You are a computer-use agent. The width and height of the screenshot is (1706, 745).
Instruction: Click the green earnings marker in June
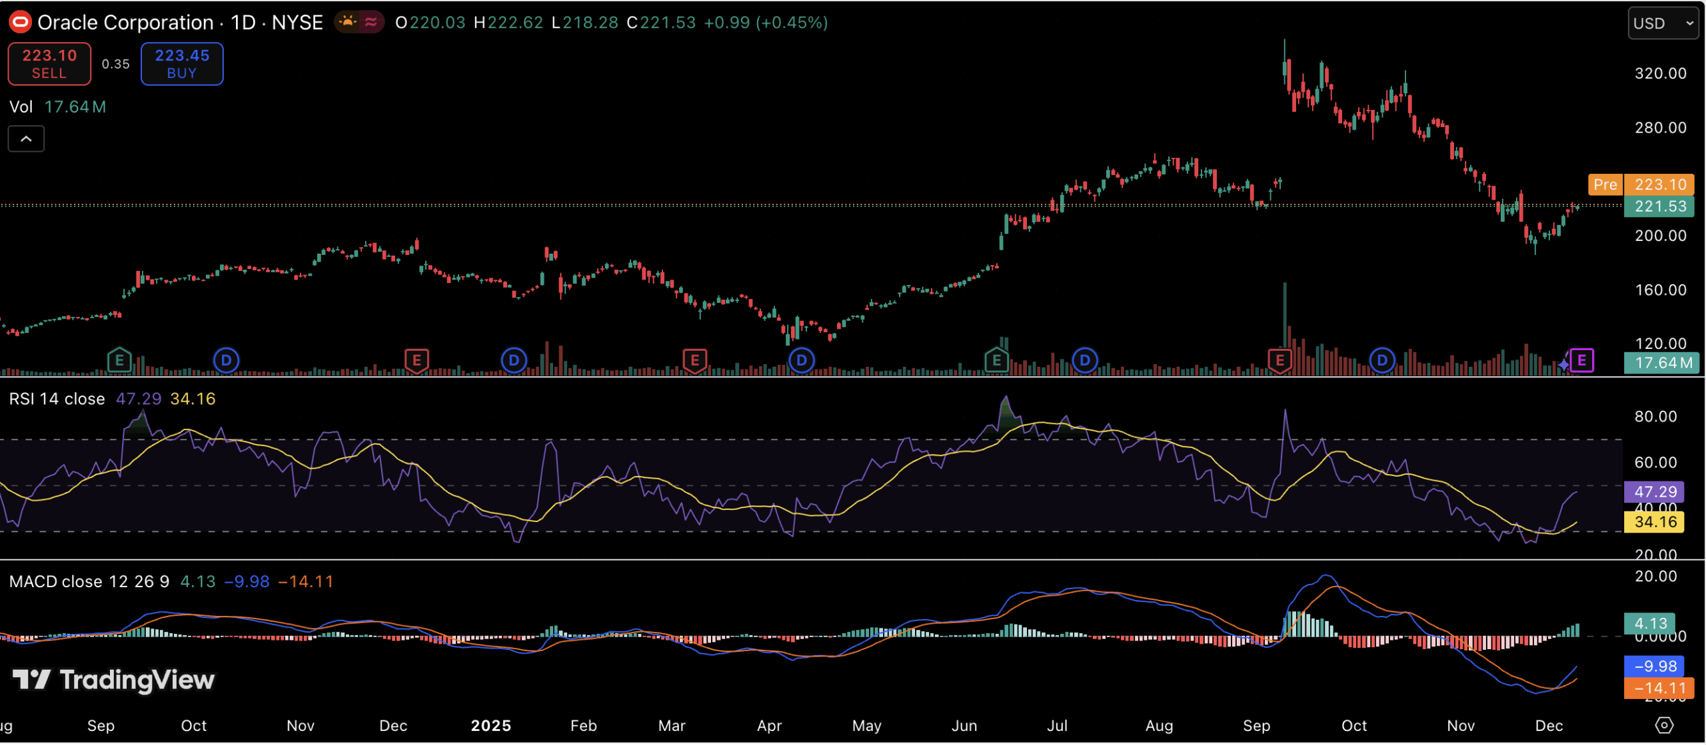click(996, 361)
